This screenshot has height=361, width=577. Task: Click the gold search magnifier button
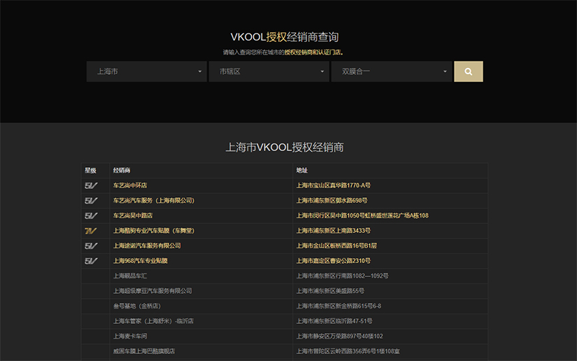[468, 71]
